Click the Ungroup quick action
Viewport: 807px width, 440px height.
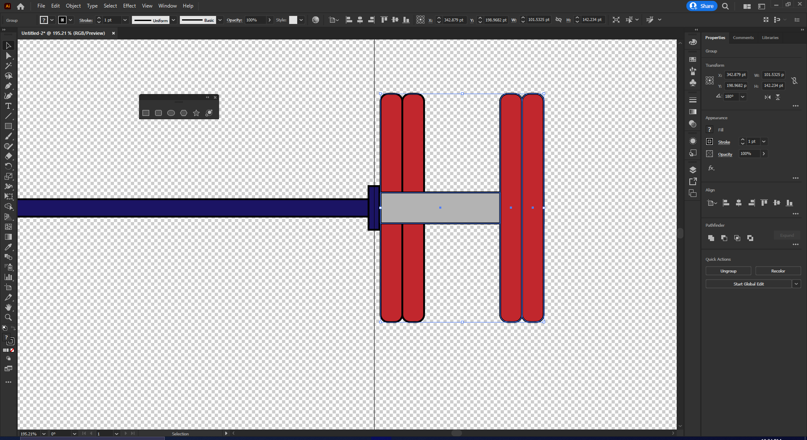pos(728,271)
